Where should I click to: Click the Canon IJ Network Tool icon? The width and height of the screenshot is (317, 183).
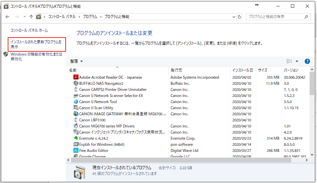coord(76,101)
